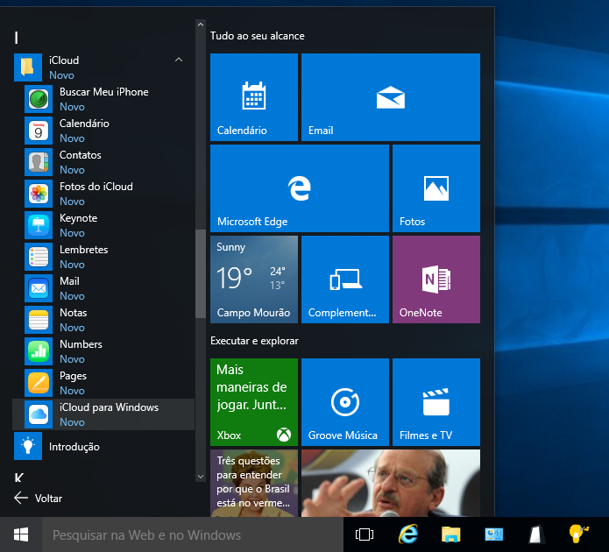609x552 pixels.
Task: Open Task View in the taskbar
Action: 365,534
